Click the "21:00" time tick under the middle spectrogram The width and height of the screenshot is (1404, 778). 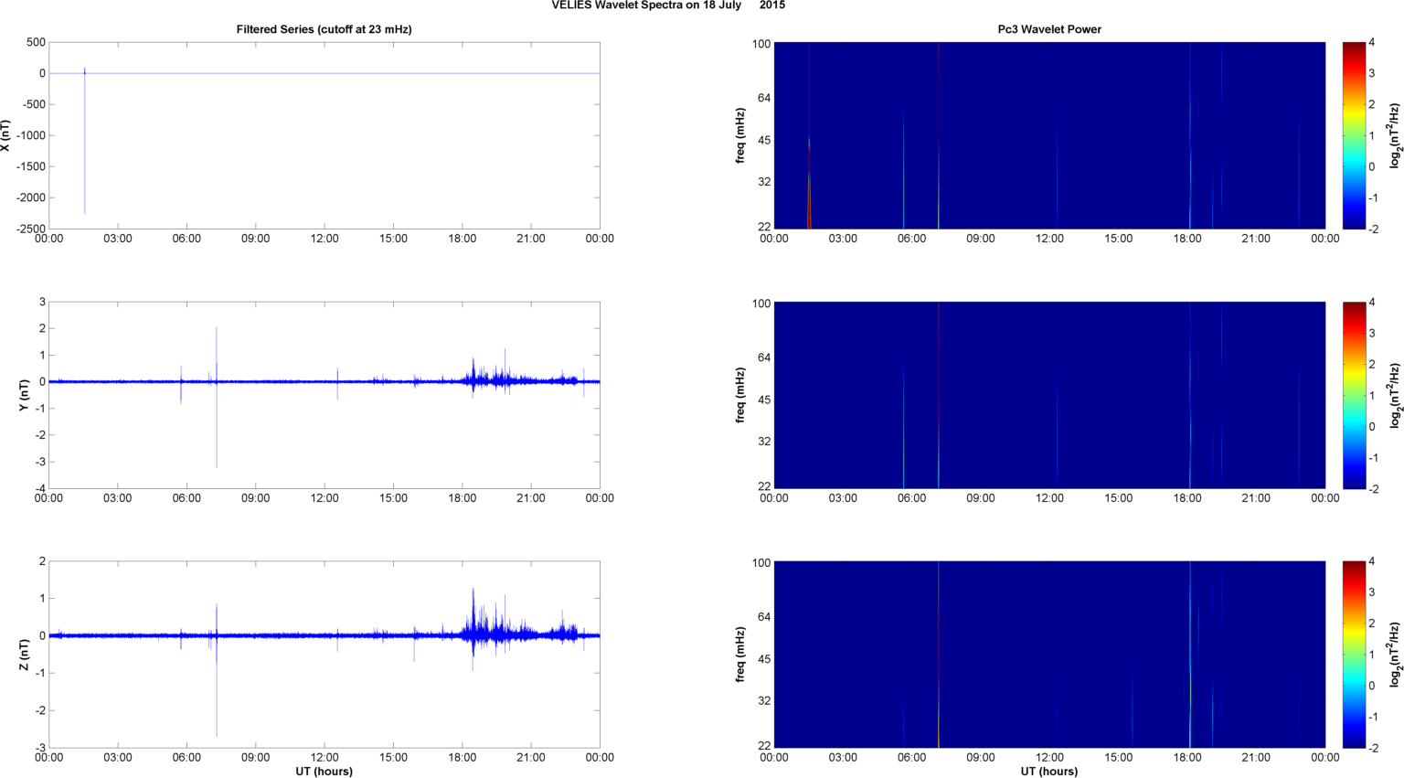point(1256,498)
